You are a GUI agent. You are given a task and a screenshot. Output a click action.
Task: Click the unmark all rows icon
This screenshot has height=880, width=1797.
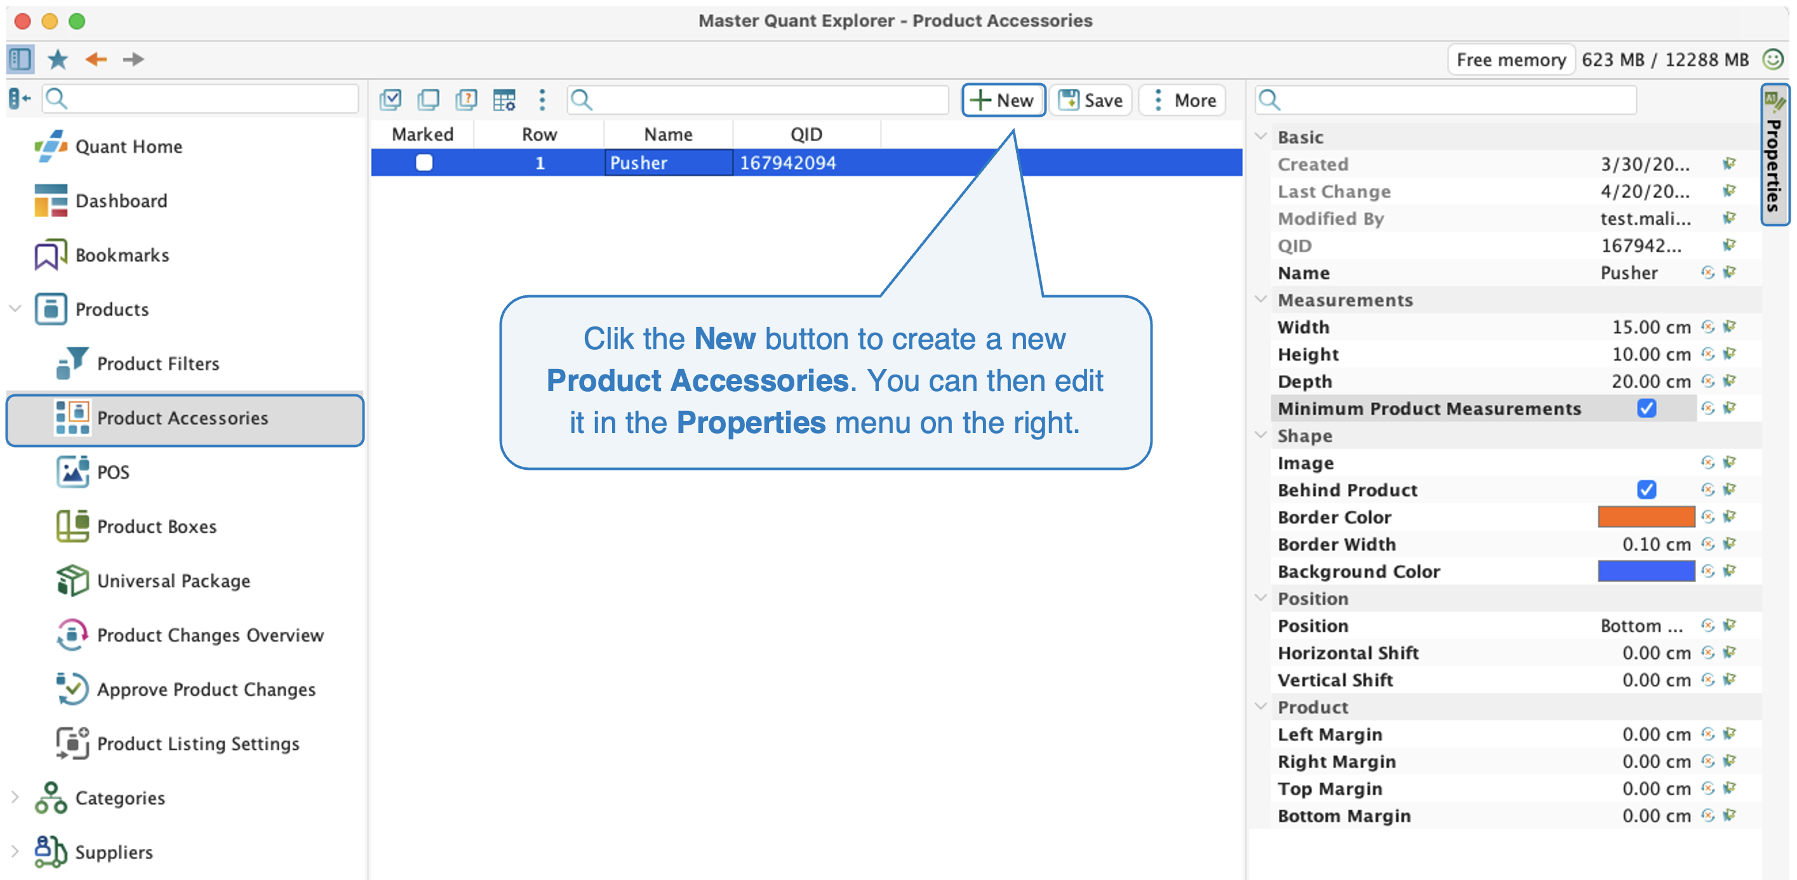[429, 100]
